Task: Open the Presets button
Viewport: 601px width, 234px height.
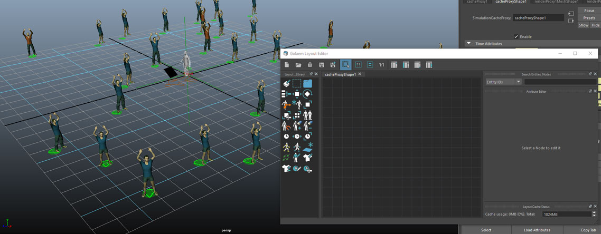Action: (589, 18)
